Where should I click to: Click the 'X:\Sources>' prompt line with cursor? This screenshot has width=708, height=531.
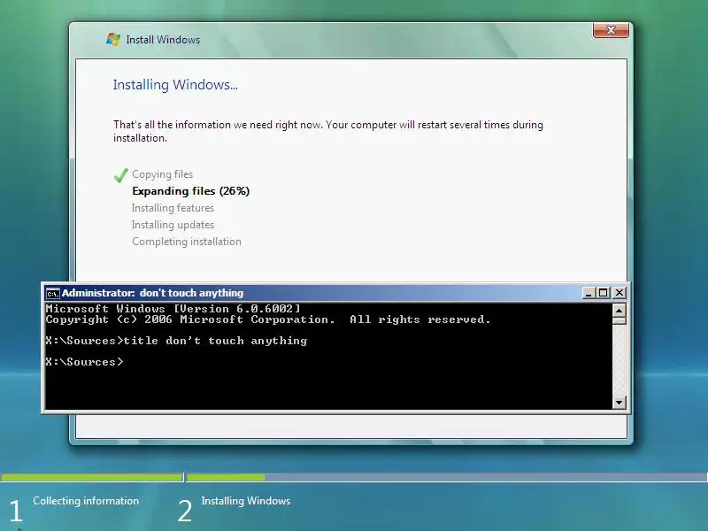(84, 362)
